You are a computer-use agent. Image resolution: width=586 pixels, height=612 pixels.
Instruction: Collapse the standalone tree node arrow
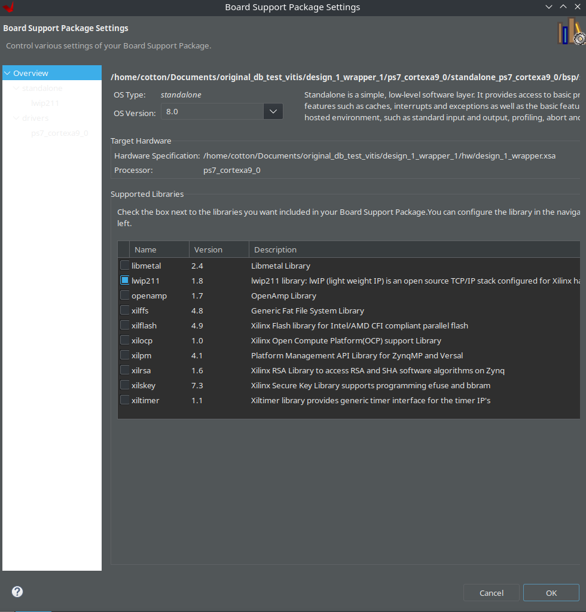tap(16, 88)
